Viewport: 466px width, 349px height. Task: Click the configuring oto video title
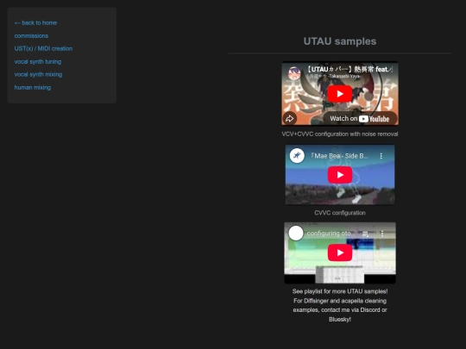329,234
